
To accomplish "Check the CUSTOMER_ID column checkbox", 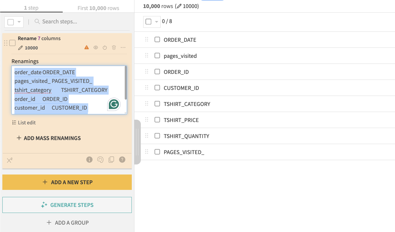I will (x=157, y=88).
